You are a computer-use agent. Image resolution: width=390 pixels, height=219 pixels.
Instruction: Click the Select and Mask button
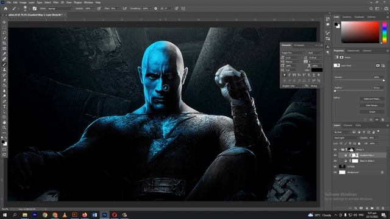372,99
